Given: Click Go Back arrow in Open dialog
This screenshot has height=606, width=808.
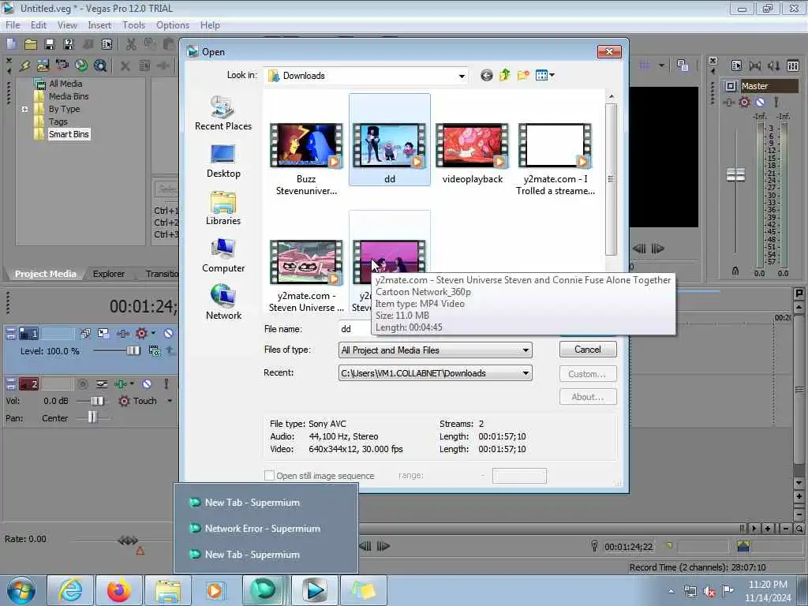Looking at the screenshot, I should (486, 76).
